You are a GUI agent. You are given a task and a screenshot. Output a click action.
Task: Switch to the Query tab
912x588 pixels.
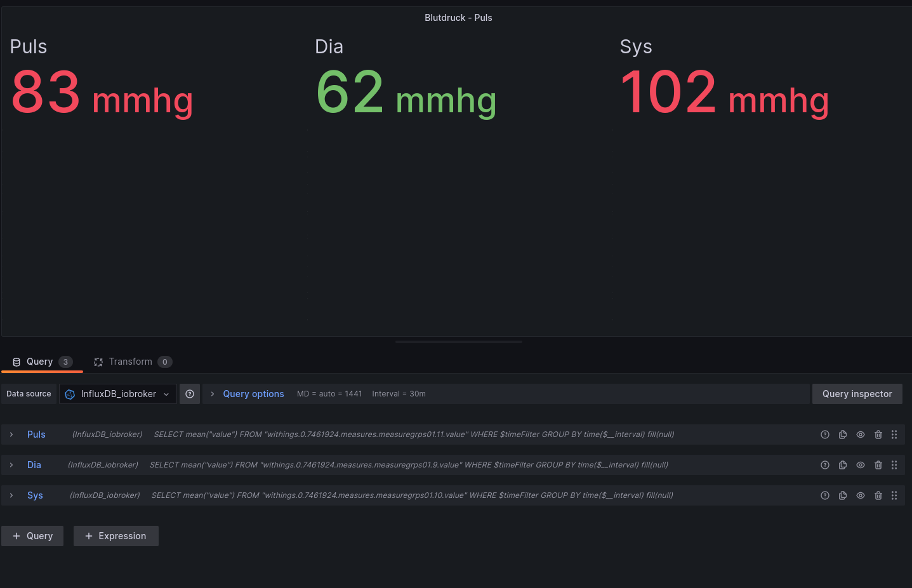[42, 362]
